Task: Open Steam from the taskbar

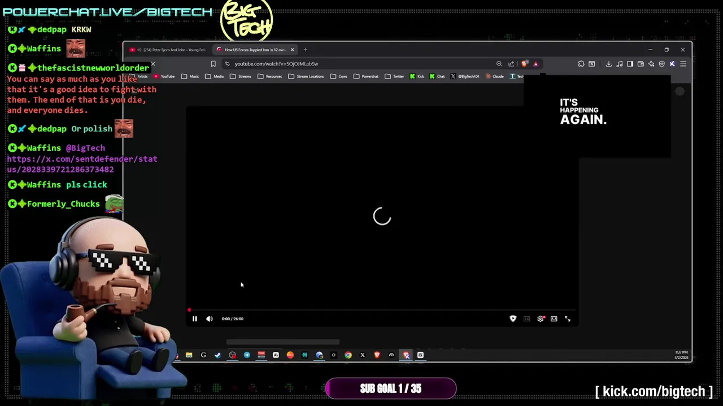Action: [217, 355]
